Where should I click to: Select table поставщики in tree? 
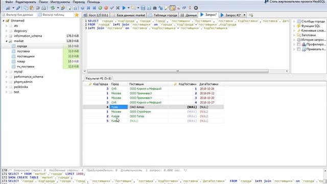click(26, 56)
